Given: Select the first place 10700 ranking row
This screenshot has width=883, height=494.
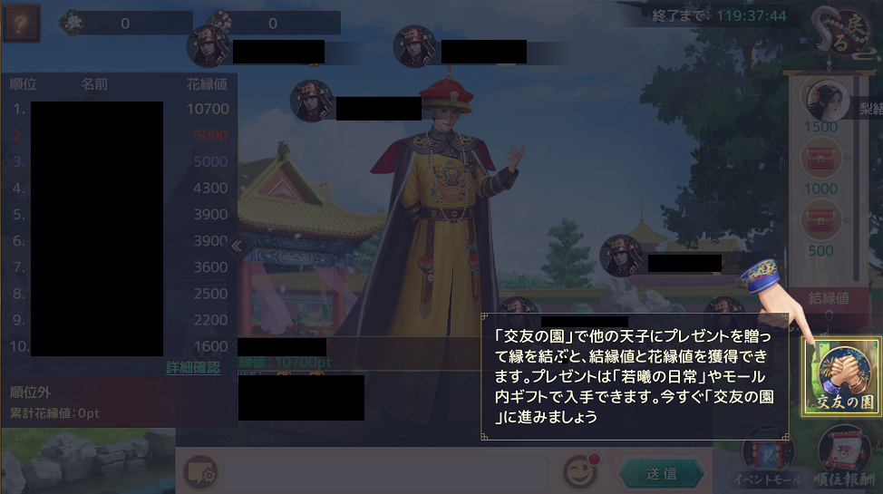Looking at the screenshot, I should pos(120,109).
